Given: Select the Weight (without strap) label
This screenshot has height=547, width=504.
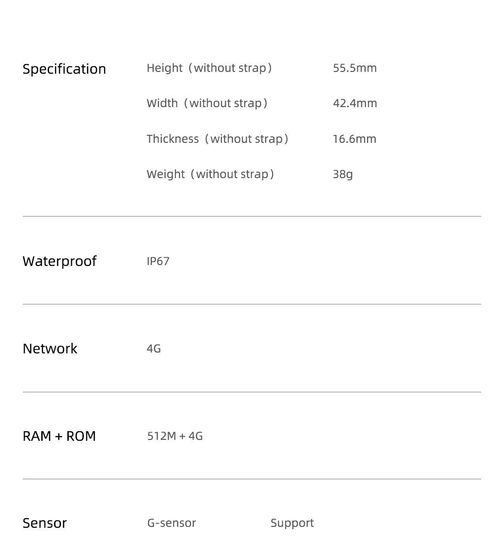Looking at the screenshot, I should (x=210, y=174).
